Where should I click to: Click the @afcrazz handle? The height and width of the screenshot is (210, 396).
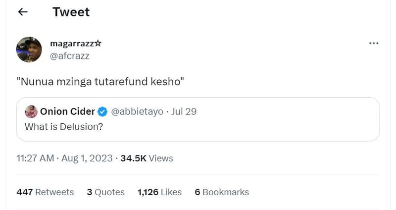(x=70, y=55)
